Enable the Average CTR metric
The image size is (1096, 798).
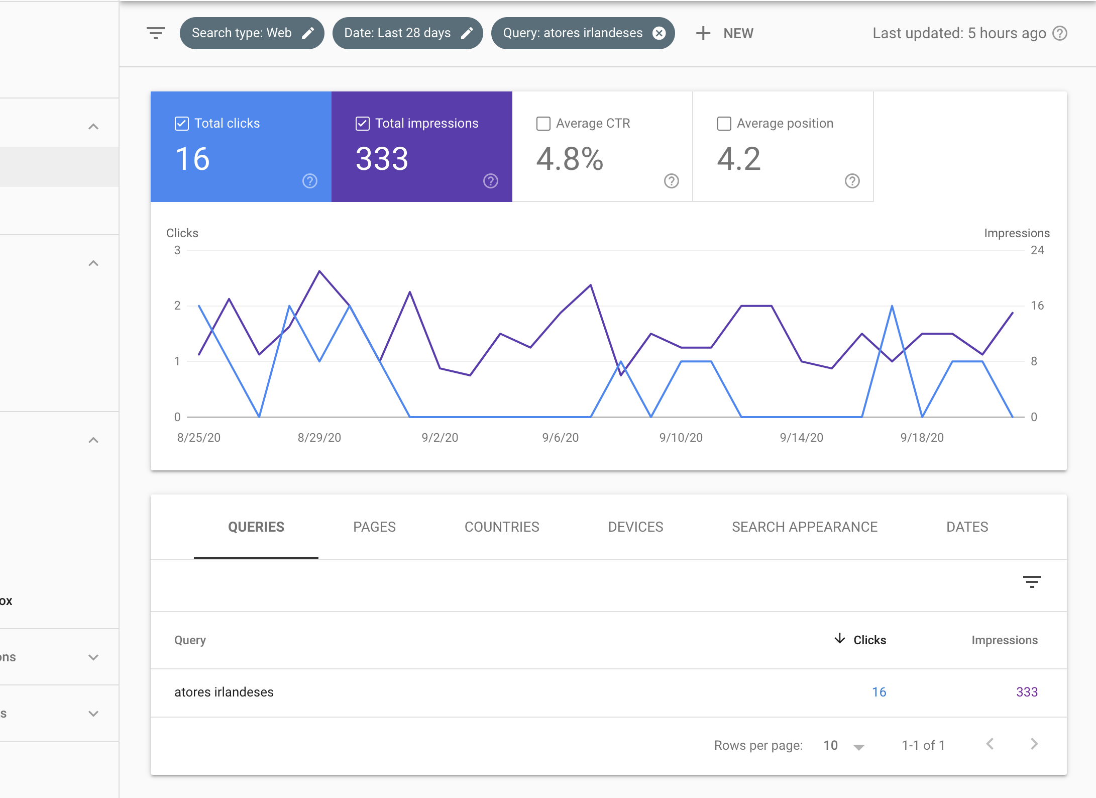coord(542,123)
